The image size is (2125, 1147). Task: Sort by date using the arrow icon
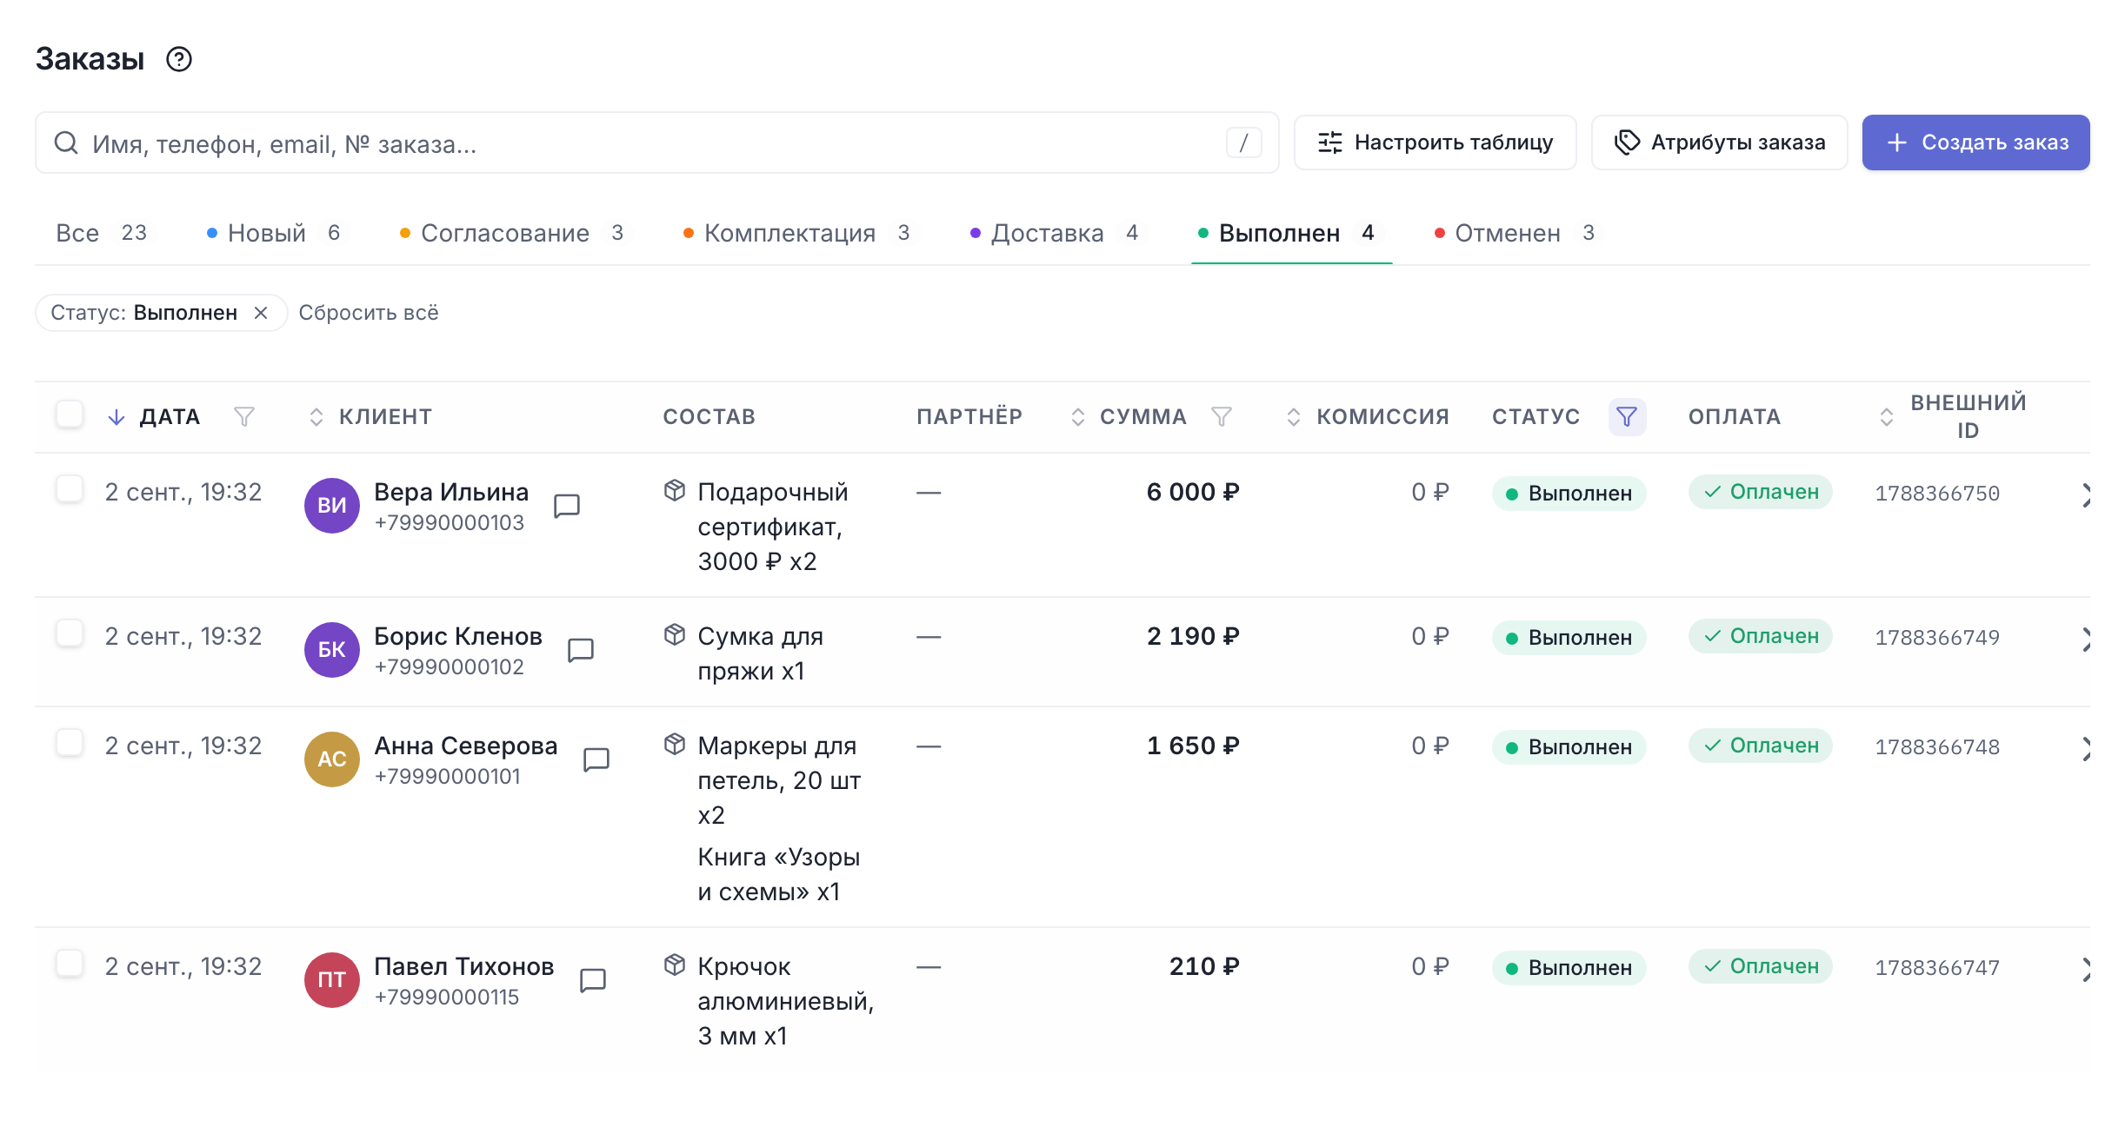click(x=116, y=417)
